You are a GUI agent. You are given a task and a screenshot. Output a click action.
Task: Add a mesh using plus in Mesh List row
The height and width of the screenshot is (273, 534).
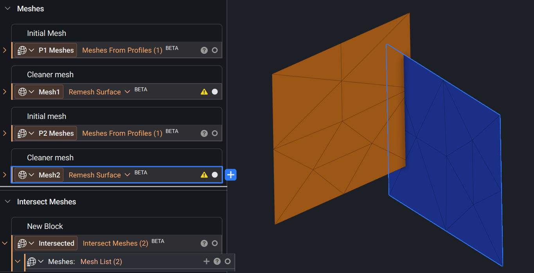207,262
